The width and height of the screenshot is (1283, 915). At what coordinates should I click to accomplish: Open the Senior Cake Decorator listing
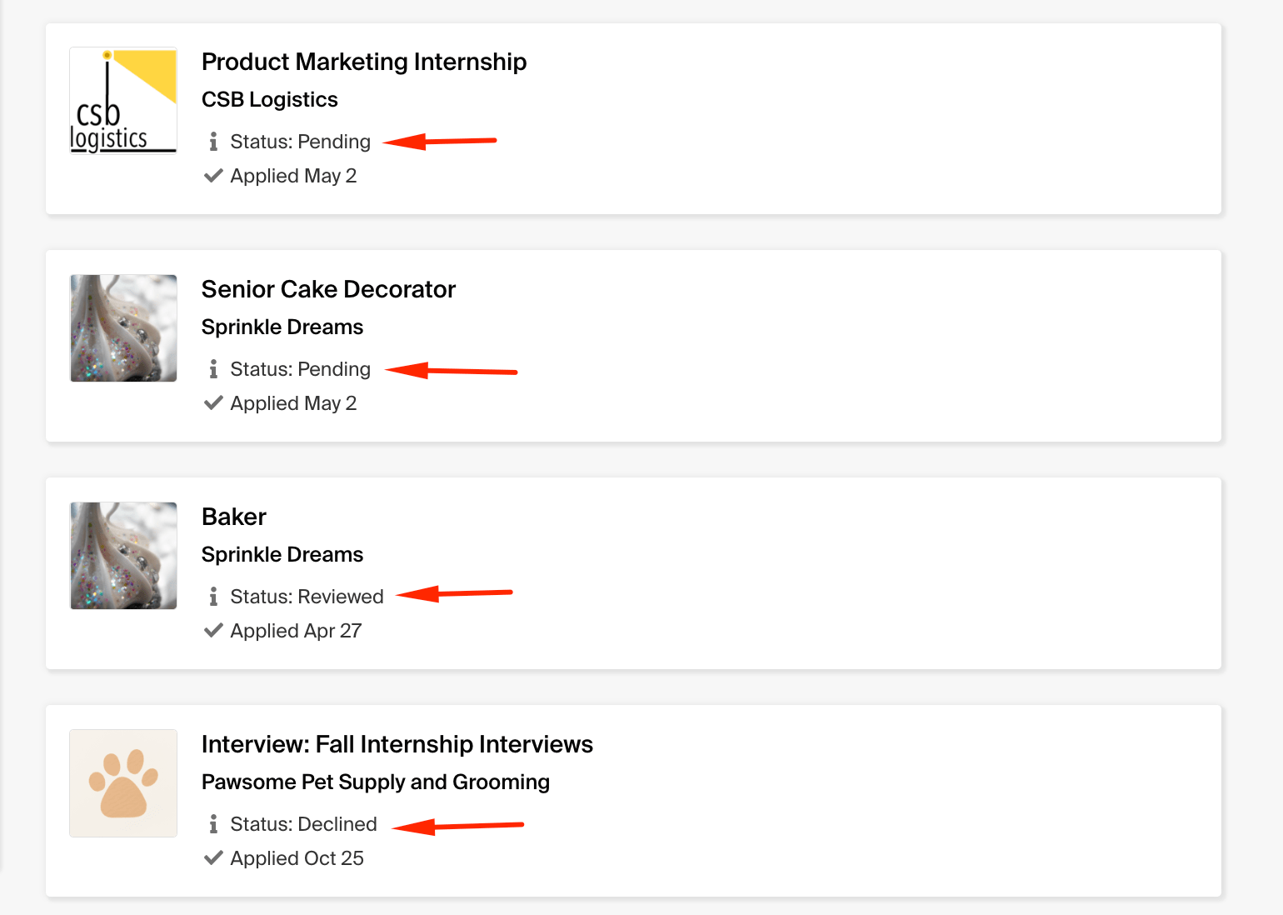pyautogui.click(x=328, y=289)
